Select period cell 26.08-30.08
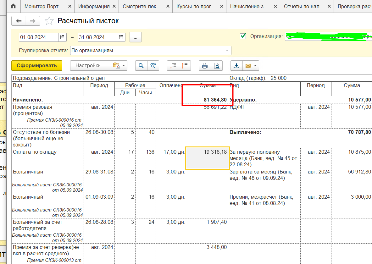The height and width of the screenshot is (264, 372). (x=99, y=138)
